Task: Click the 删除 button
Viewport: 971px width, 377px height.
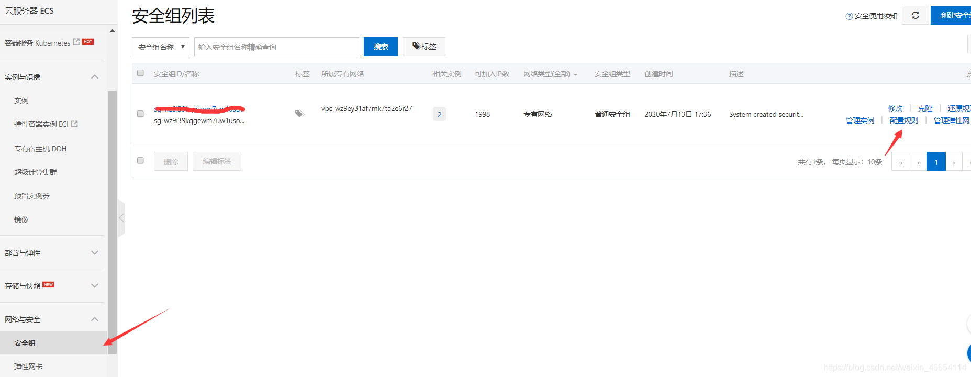Action: (x=171, y=161)
